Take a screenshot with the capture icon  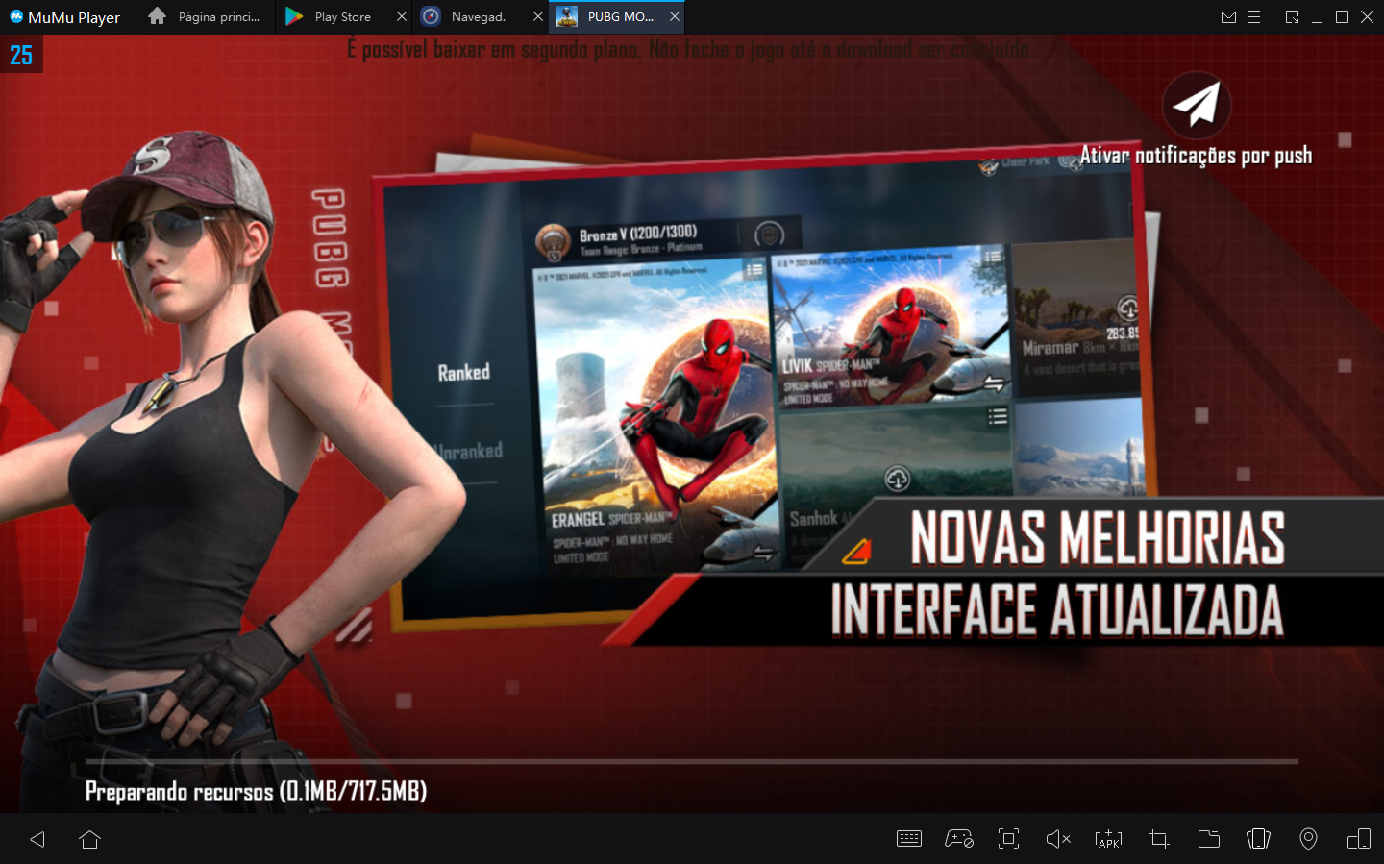click(1008, 839)
